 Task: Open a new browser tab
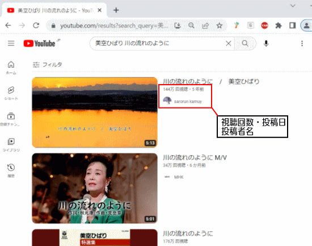[116, 10]
